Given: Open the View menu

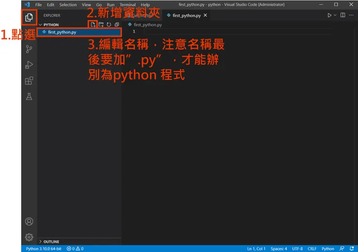Looking at the screenshot, I should pos(86,4).
